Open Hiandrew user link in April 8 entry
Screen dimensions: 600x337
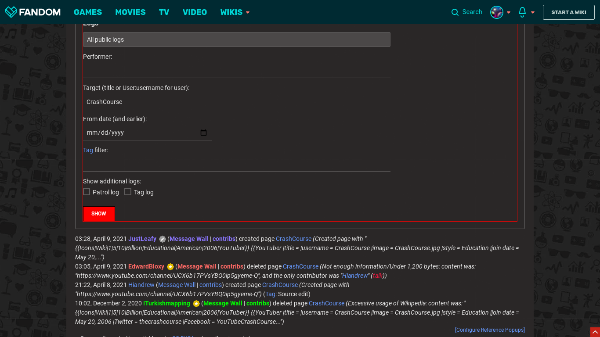click(x=141, y=285)
